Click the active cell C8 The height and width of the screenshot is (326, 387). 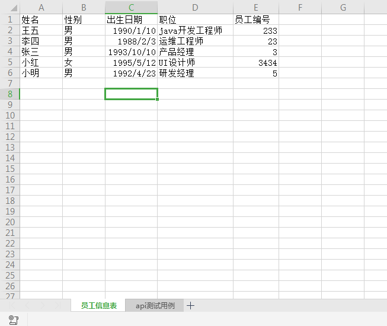(132, 94)
